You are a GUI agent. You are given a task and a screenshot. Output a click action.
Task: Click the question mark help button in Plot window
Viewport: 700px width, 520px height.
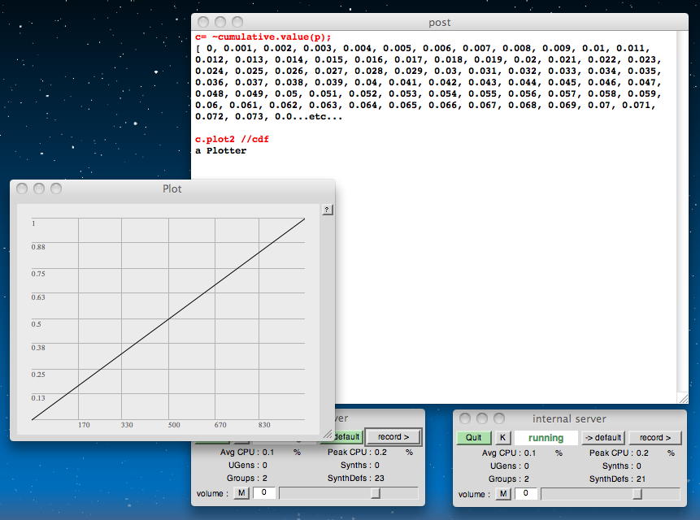[x=327, y=210]
